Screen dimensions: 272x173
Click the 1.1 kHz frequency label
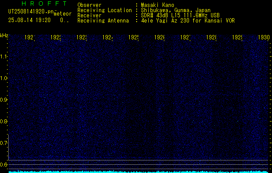click(x=4, y=56)
